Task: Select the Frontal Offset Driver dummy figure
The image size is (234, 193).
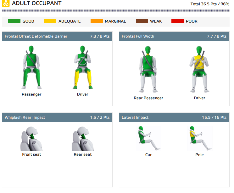Action: (x=82, y=67)
